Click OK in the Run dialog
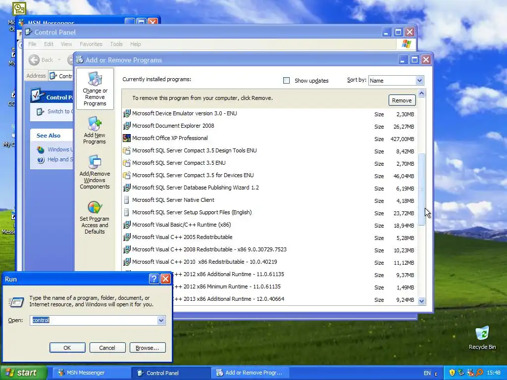This screenshot has width=507, height=380. (67, 348)
